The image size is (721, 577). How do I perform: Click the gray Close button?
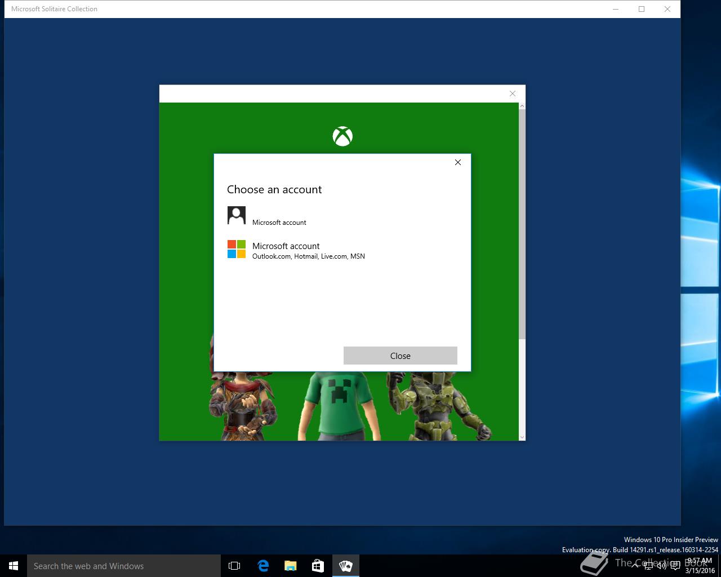pyautogui.click(x=400, y=356)
